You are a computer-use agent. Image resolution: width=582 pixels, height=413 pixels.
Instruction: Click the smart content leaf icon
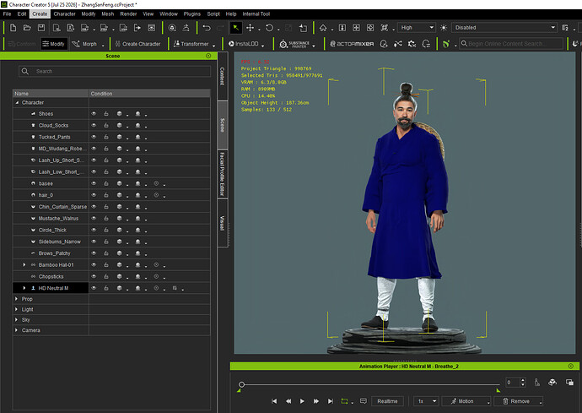(x=446, y=44)
